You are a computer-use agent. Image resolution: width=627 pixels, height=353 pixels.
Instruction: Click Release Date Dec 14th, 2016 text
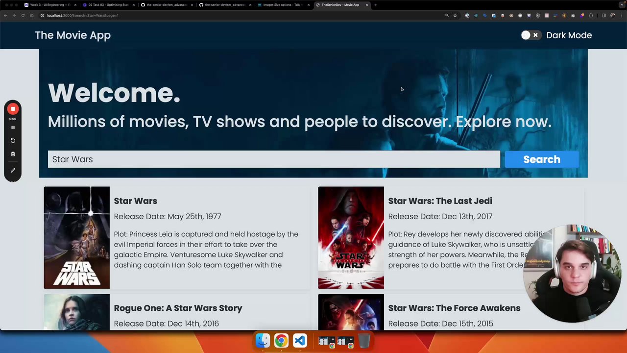[167, 324]
